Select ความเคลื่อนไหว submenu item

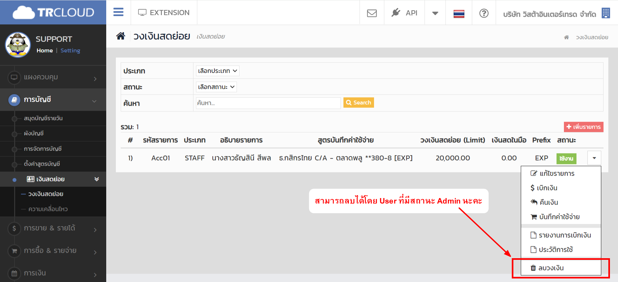coord(48,209)
